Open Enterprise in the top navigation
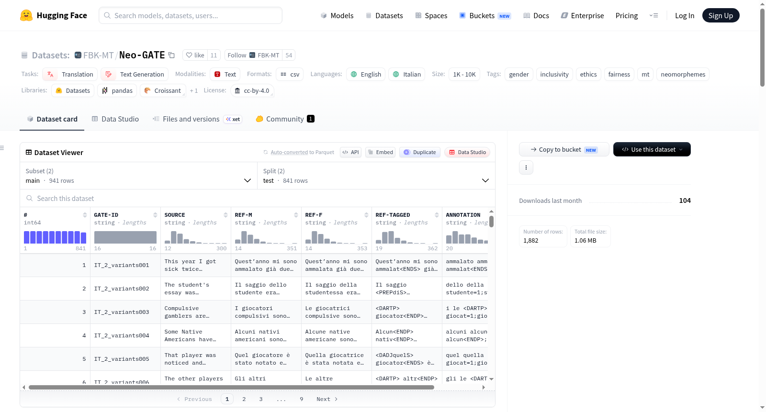The height and width of the screenshot is (412, 766). click(x=582, y=16)
